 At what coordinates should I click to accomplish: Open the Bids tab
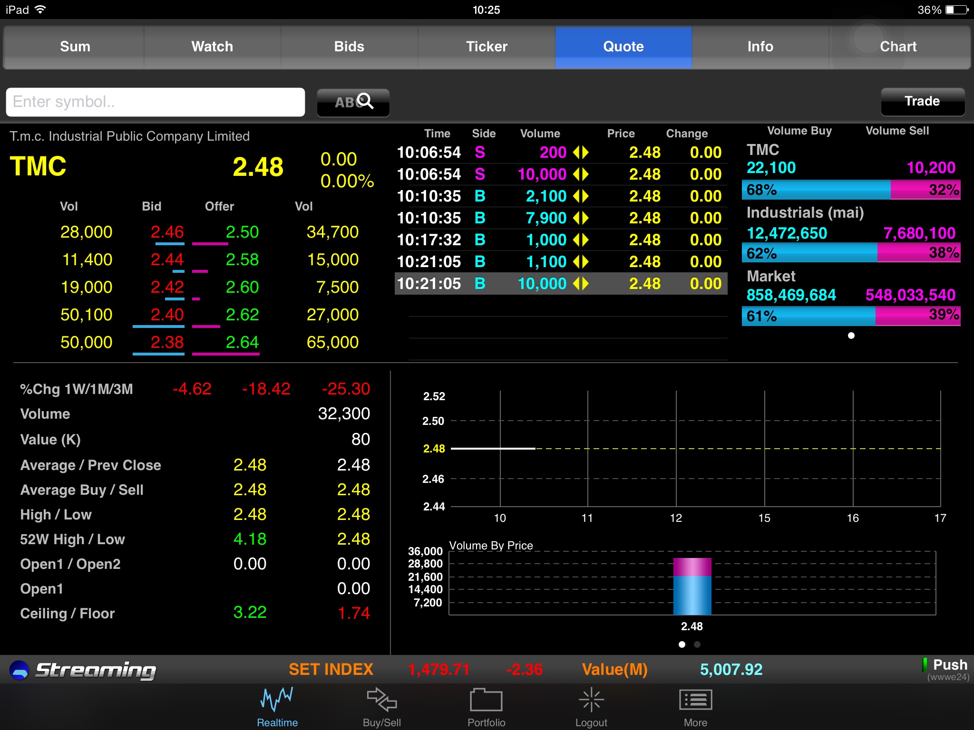(x=349, y=47)
